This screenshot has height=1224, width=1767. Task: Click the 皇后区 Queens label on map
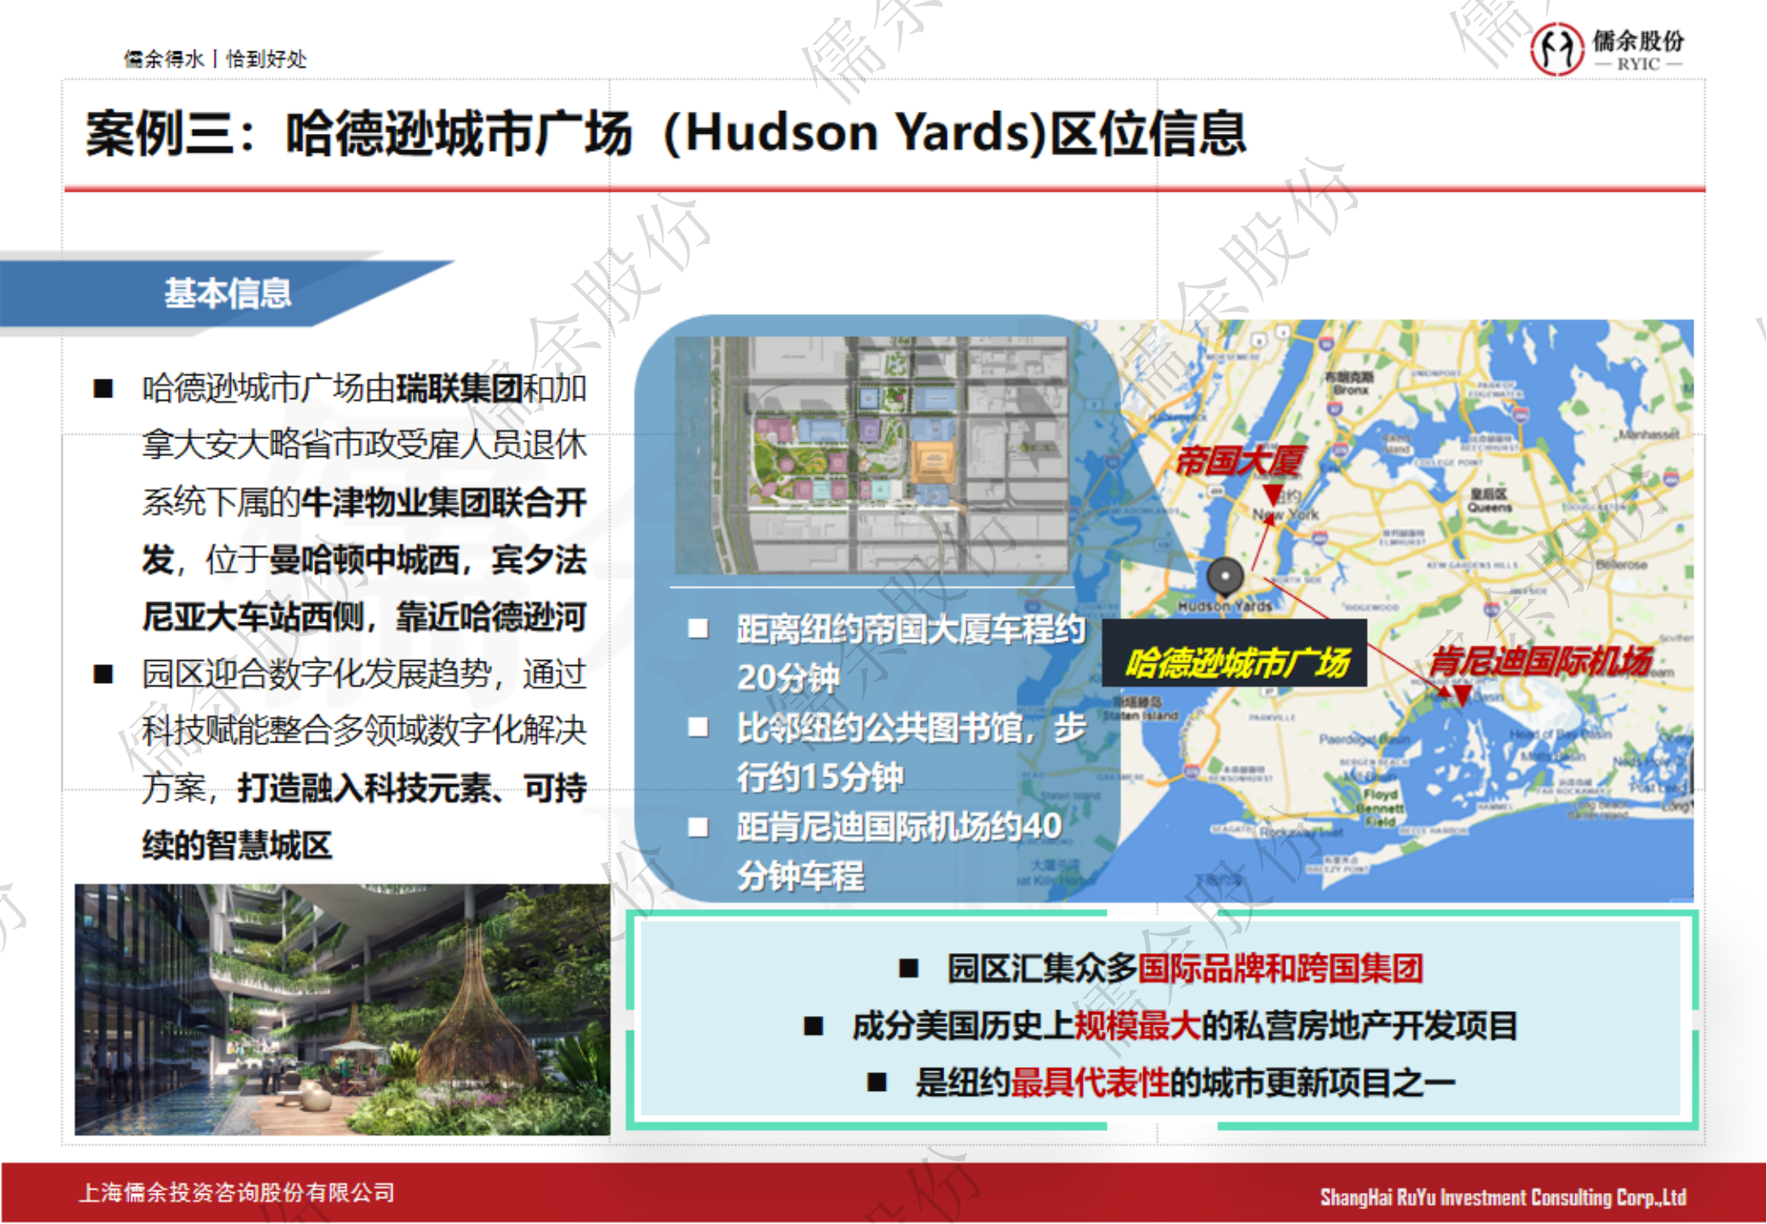point(1489,500)
